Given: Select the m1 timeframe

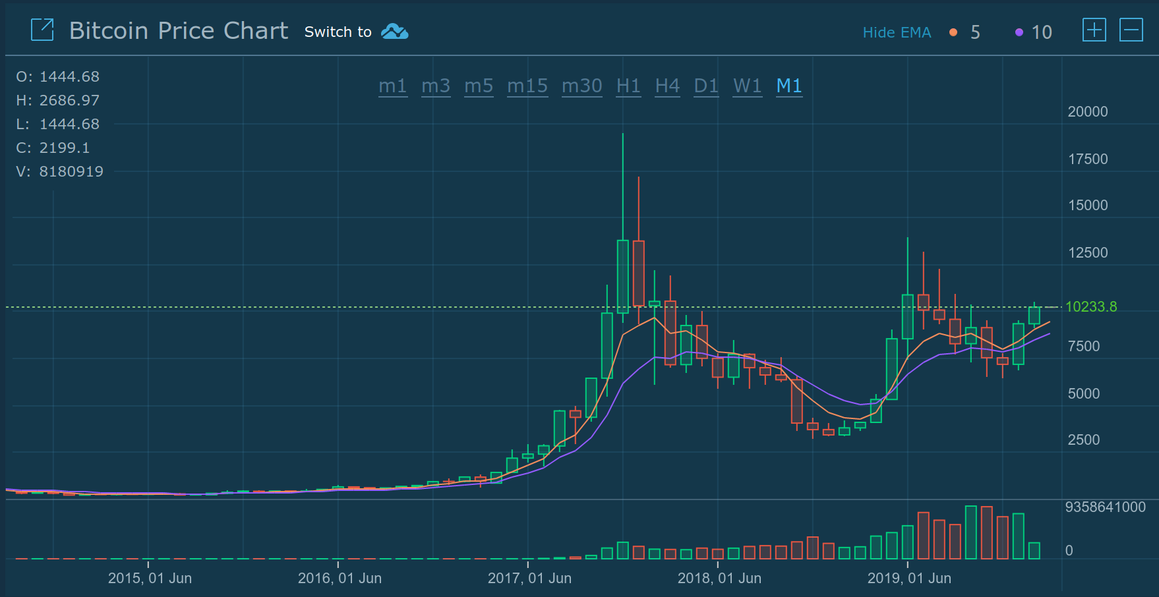Looking at the screenshot, I should [393, 86].
